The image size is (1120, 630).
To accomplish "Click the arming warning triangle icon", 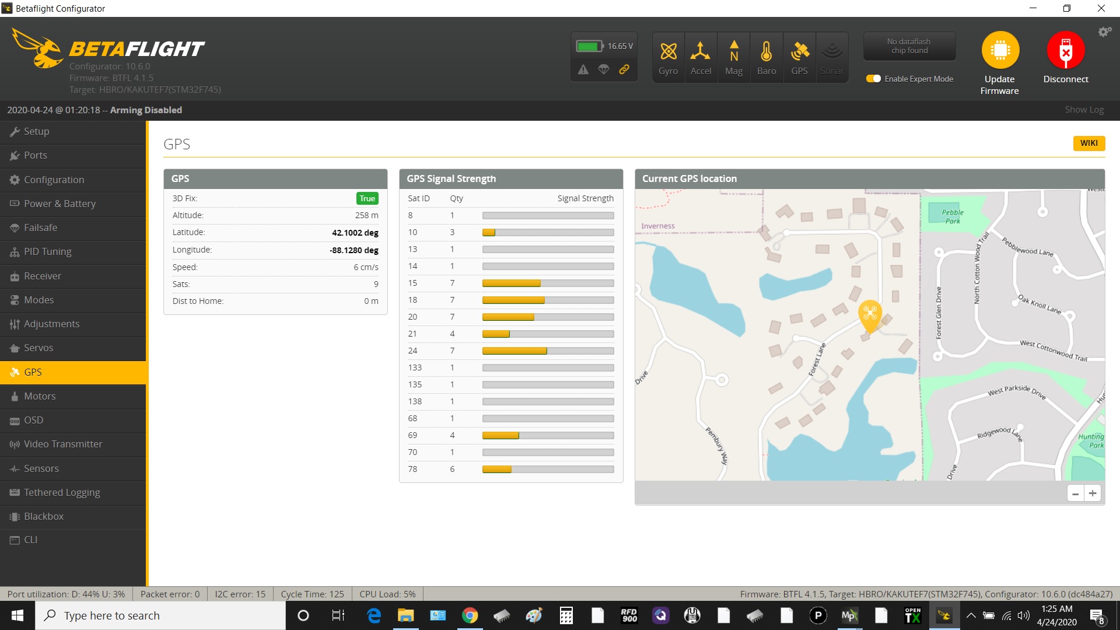I will click(x=583, y=69).
